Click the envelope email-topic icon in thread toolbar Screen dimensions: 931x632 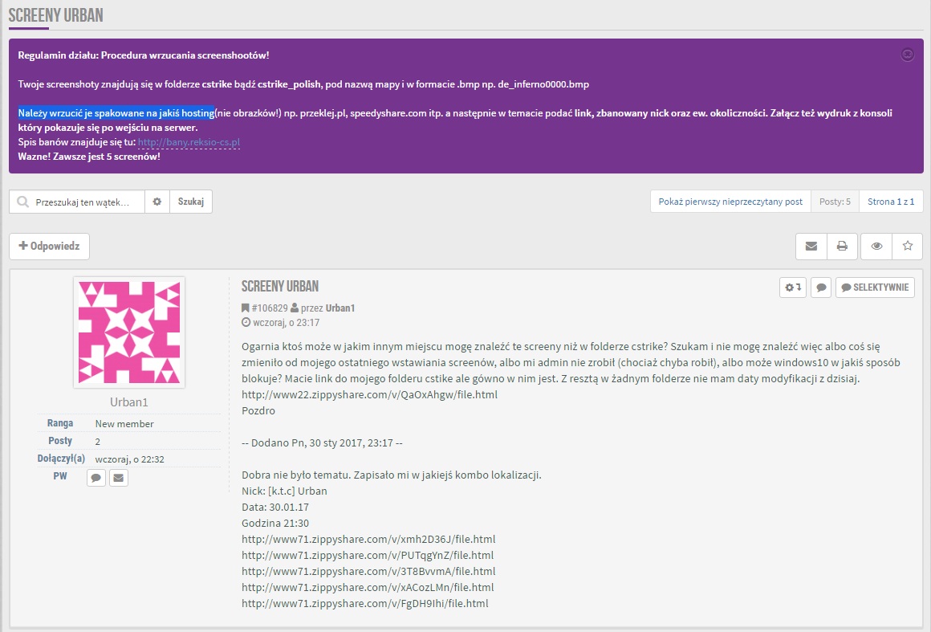(x=811, y=247)
